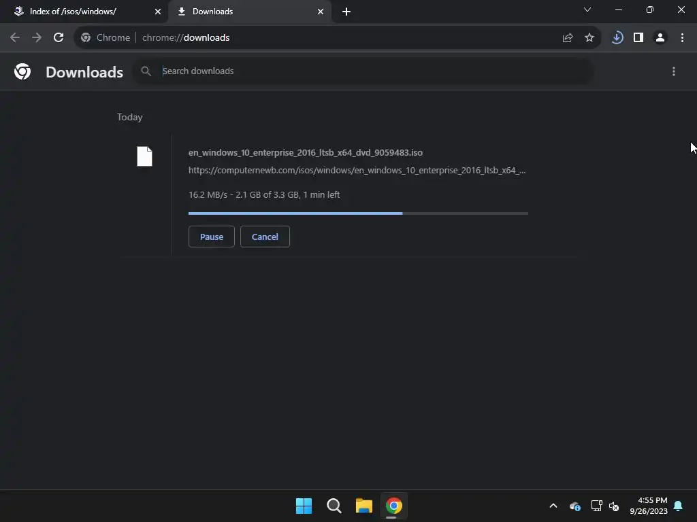
Task: Open the computernewb.com source URL link
Action: click(357, 171)
